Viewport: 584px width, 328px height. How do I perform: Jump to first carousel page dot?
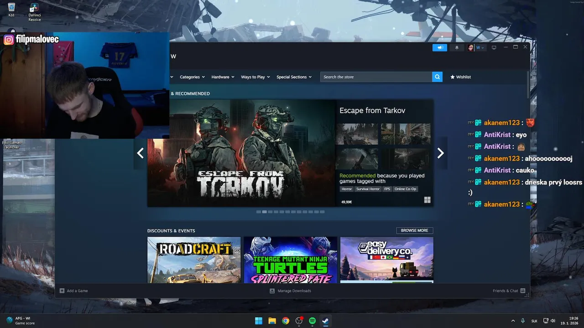tap(259, 212)
